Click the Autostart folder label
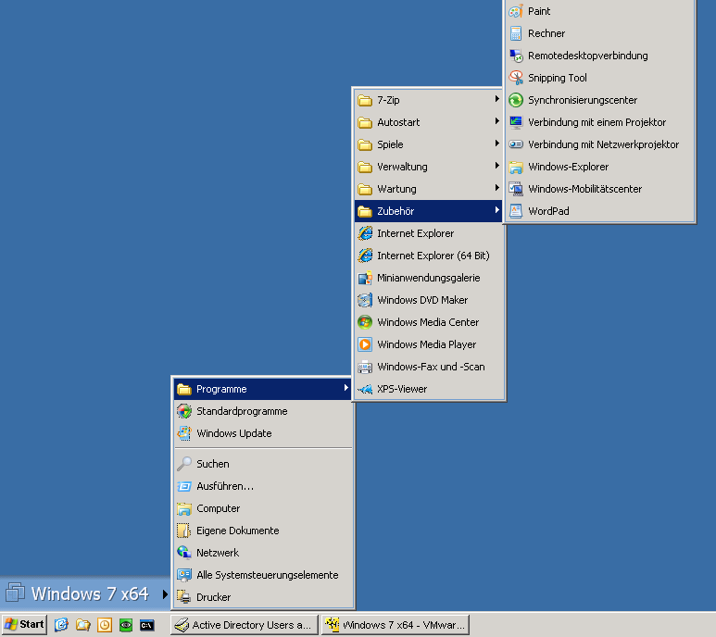This screenshot has height=637, width=716. tap(398, 122)
